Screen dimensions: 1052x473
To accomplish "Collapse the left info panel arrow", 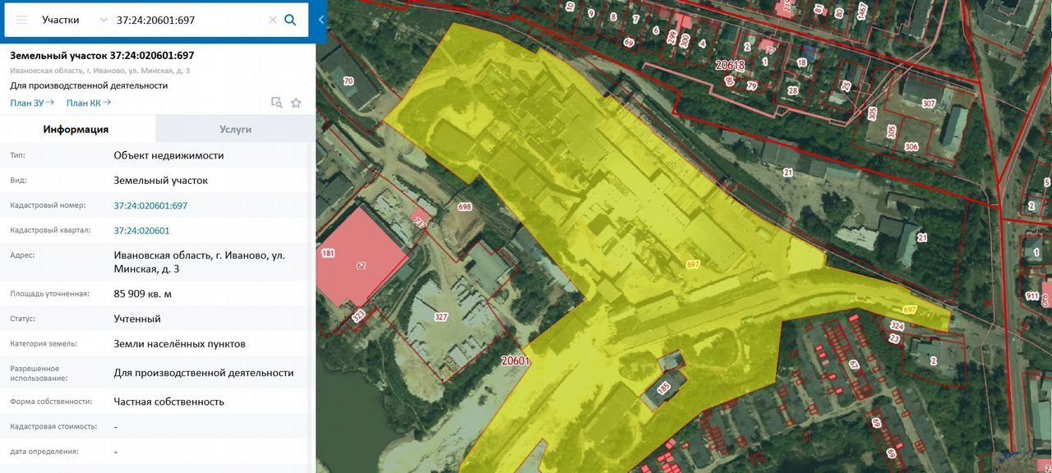I will (321, 20).
